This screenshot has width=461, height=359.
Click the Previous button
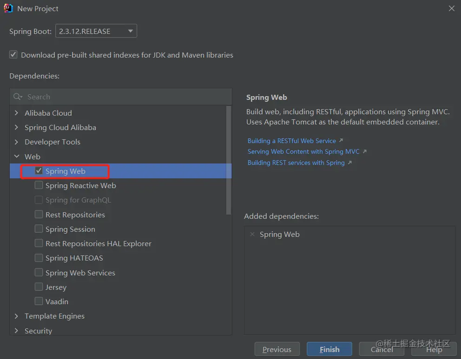click(x=277, y=349)
